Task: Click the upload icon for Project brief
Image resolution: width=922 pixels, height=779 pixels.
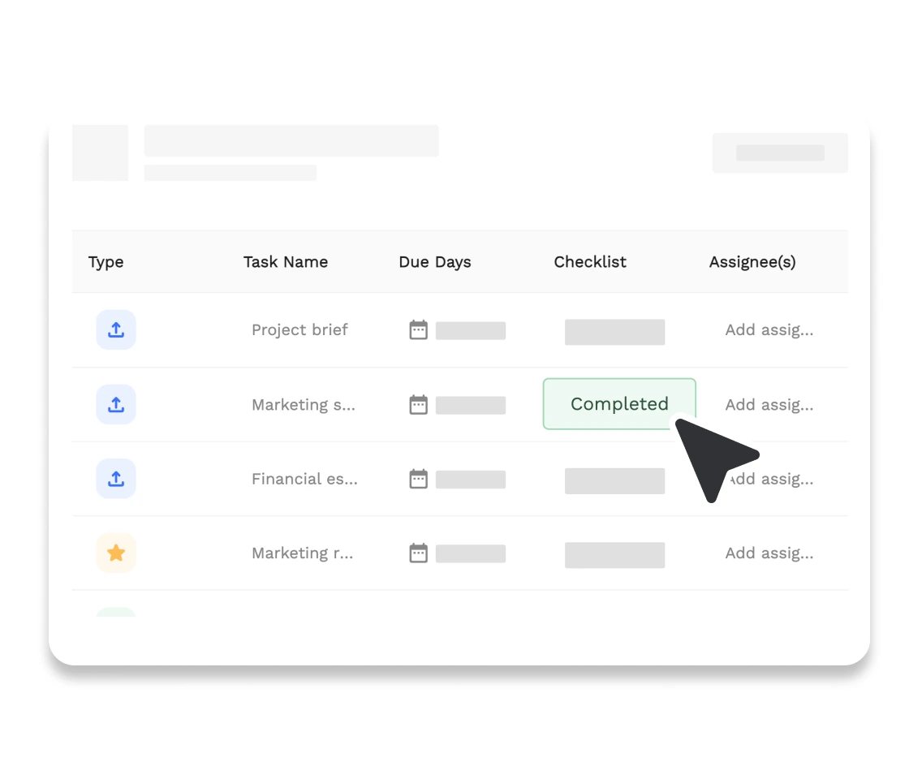Action: (x=116, y=330)
